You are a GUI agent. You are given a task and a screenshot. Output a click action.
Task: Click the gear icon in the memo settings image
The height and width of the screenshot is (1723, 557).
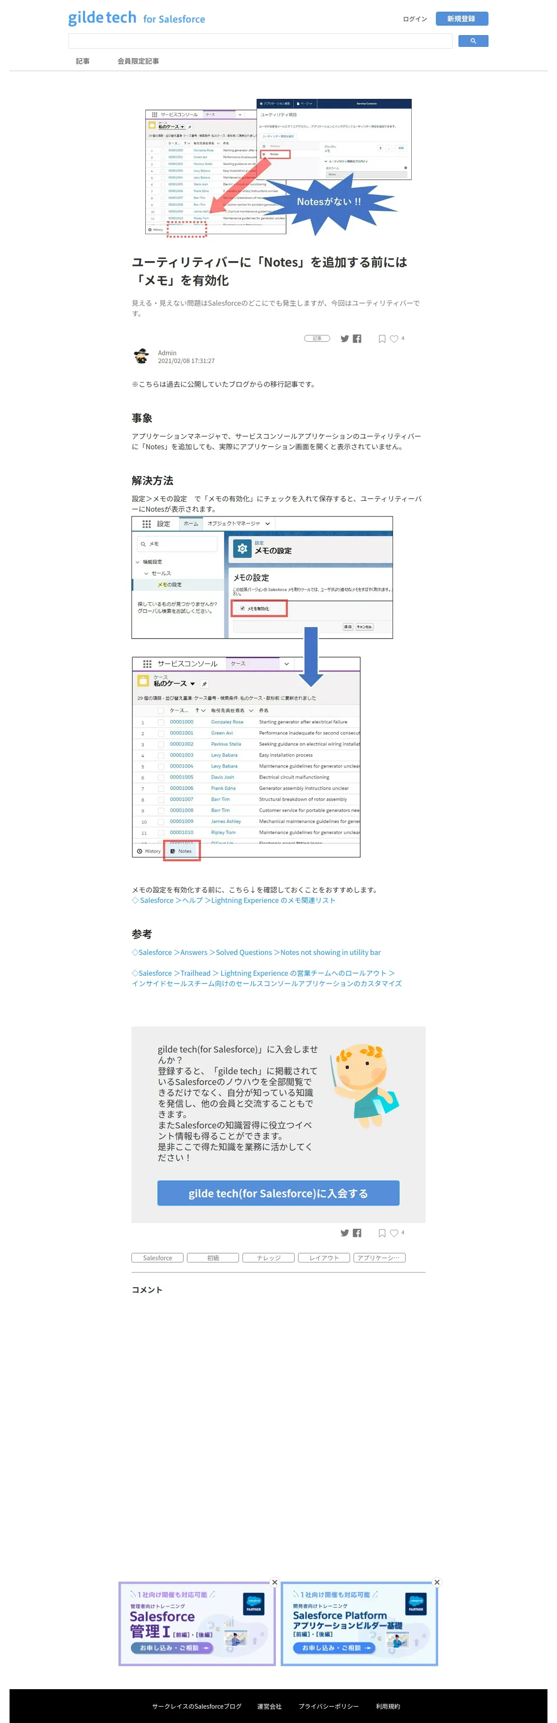242,549
